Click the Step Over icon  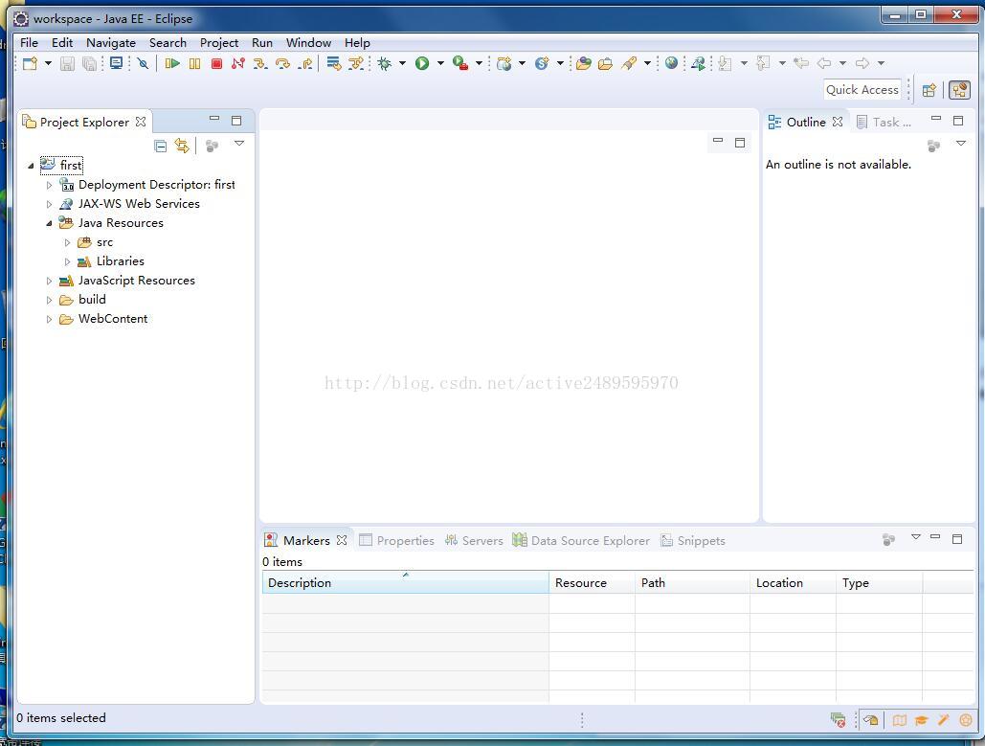[282, 63]
